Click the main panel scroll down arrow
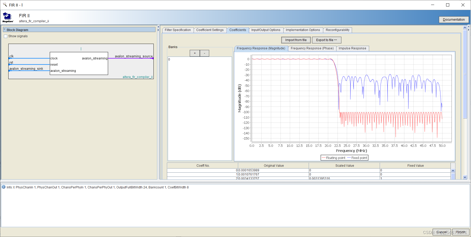Screen dimensions: 471x237 [465, 177]
